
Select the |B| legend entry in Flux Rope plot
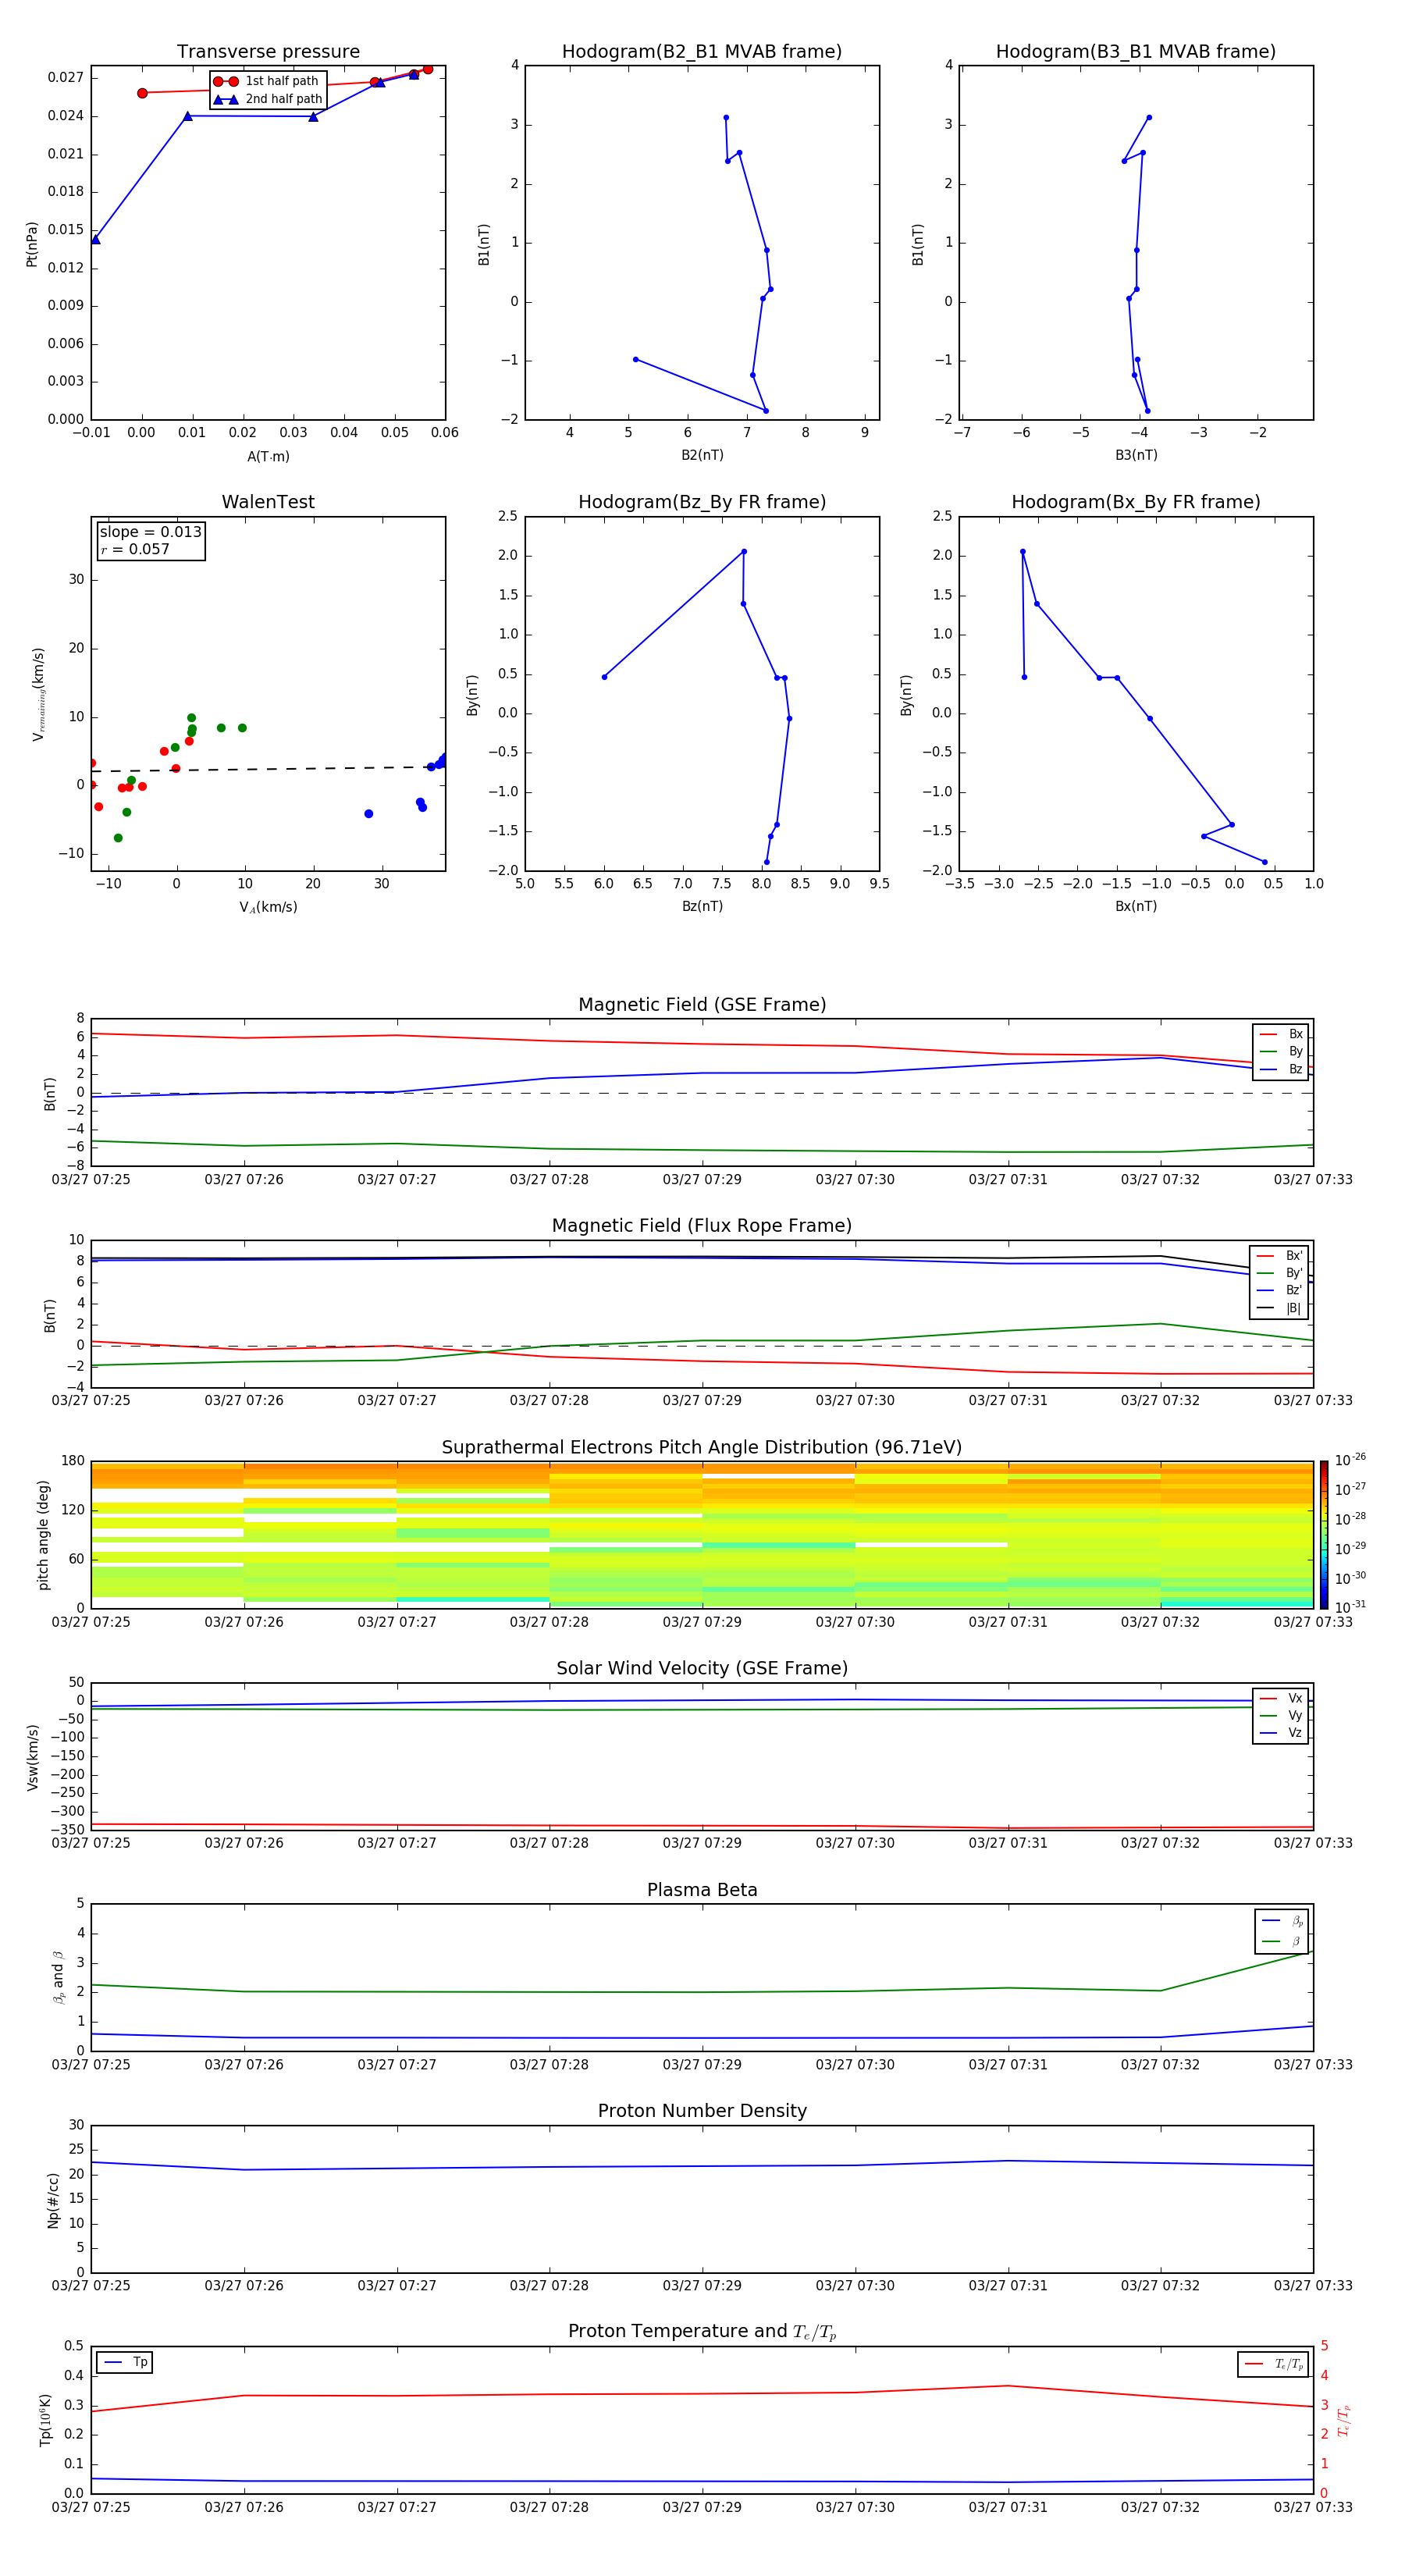coord(1280,1308)
